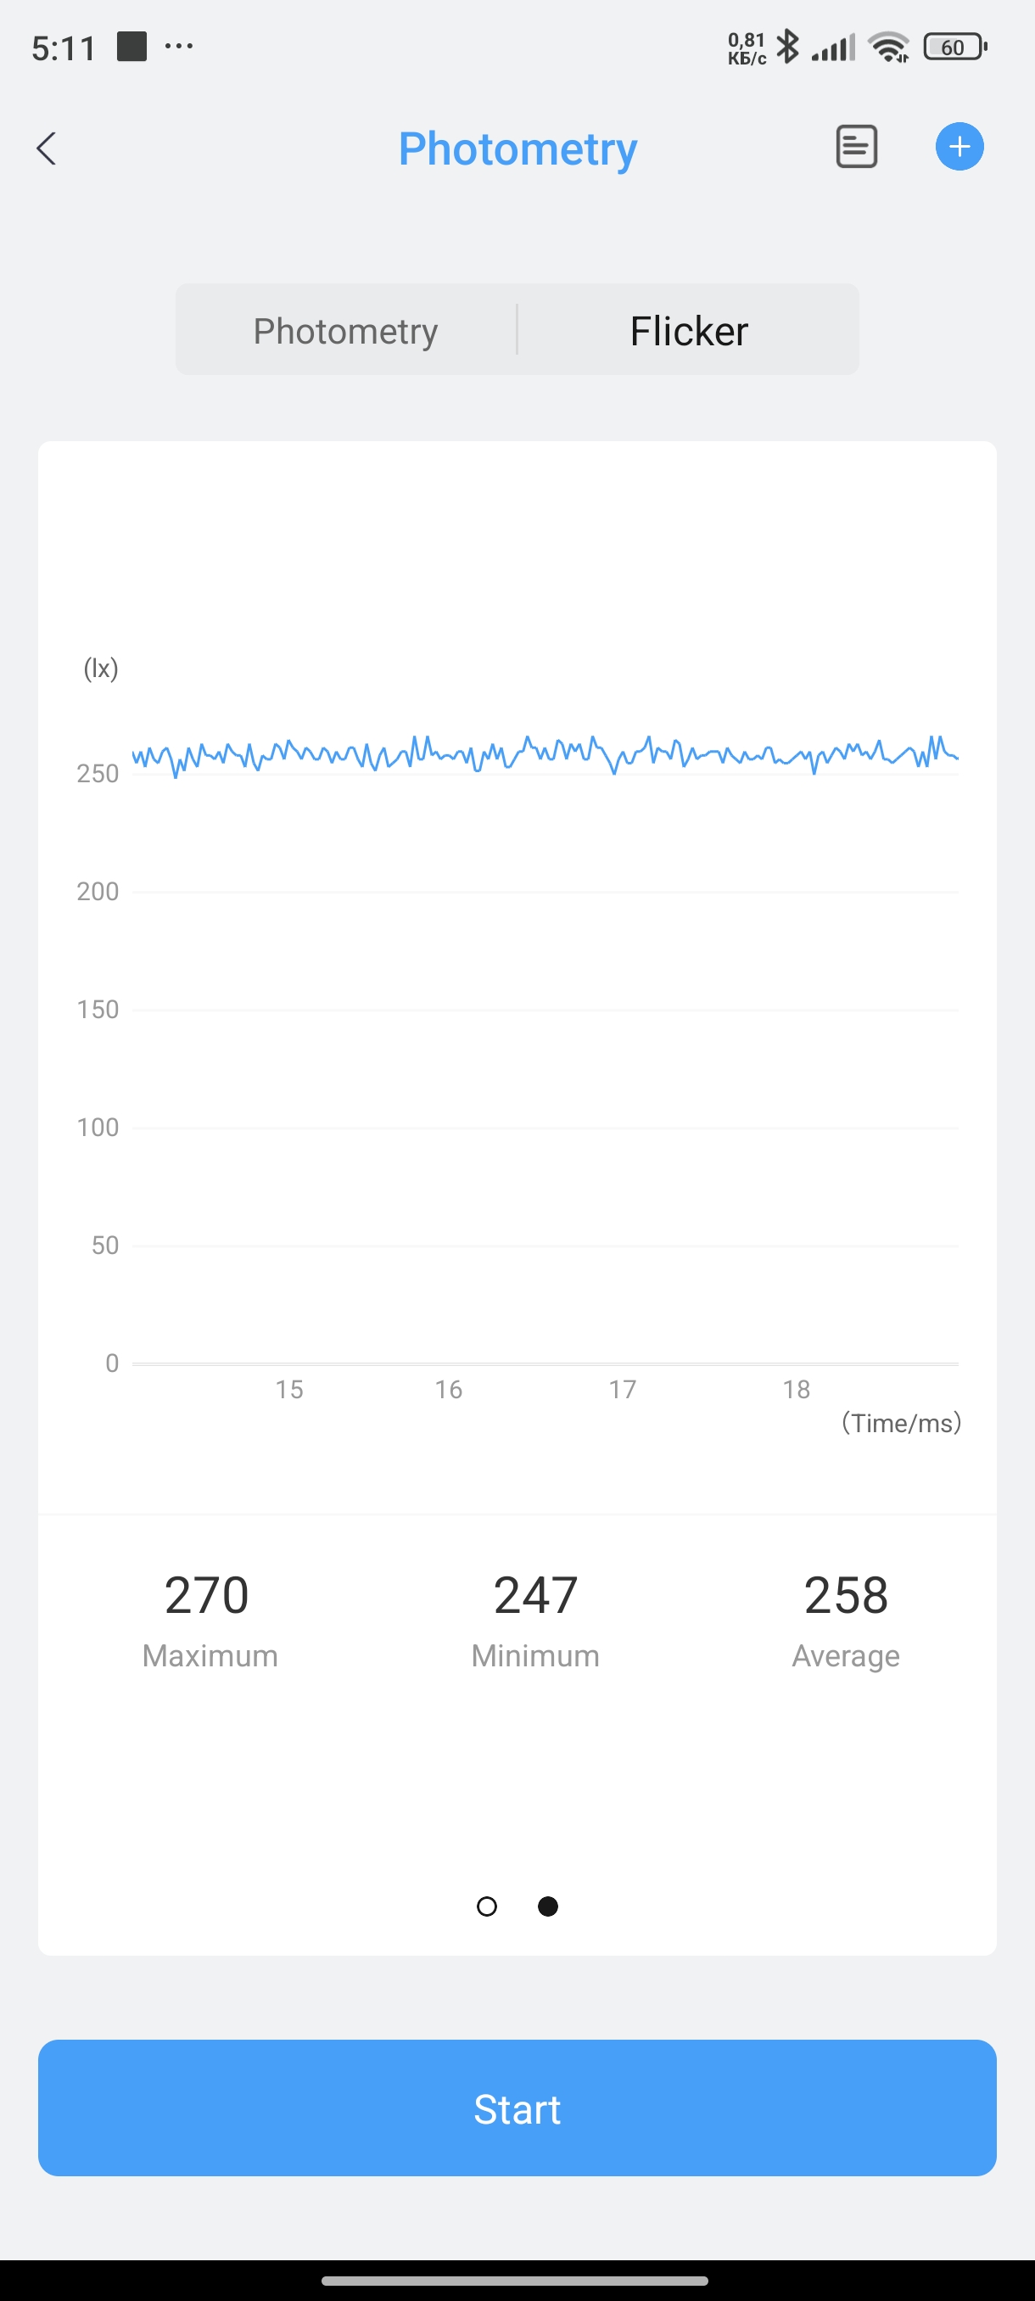Tap the Average value 258
Image resolution: width=1035 pixels, height=2301 pixels.
(846, 1595)
